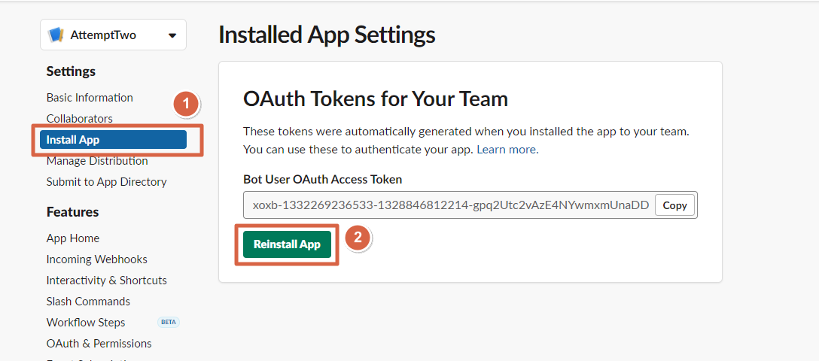819x361 pixels.
Task: Navigate to App Home feature
Action: click(73, 238)
